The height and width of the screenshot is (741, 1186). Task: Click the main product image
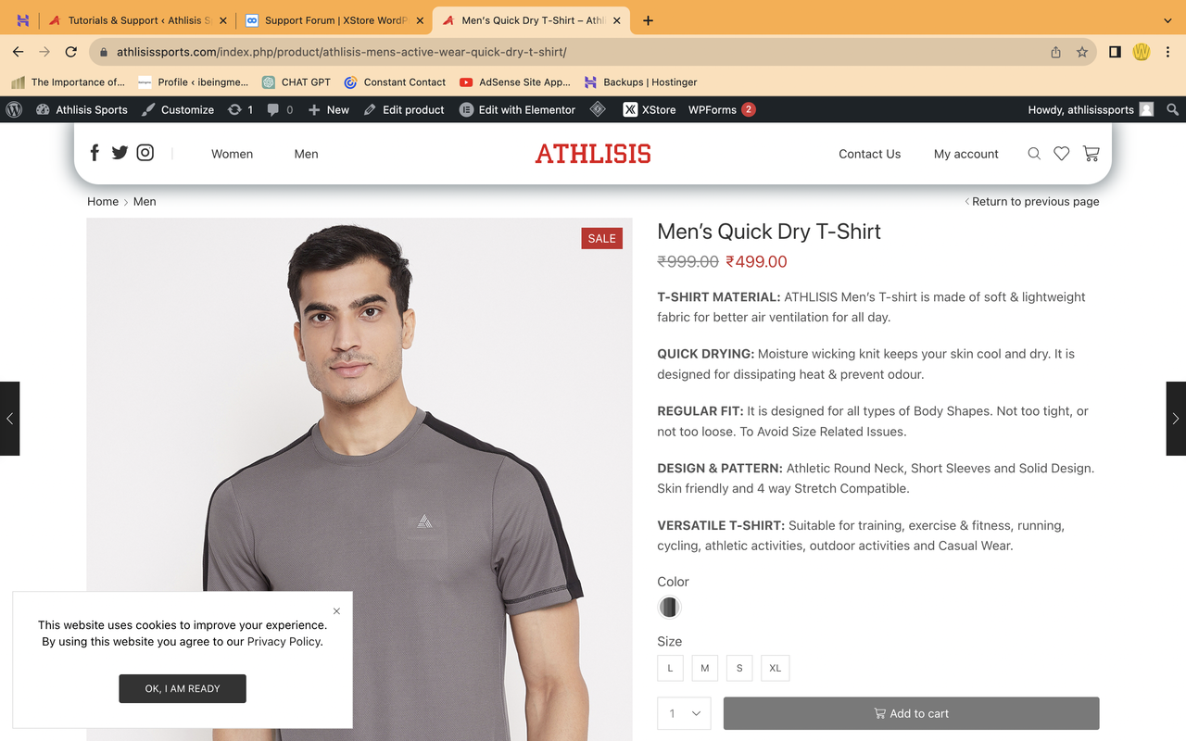(x=360, y=480)
